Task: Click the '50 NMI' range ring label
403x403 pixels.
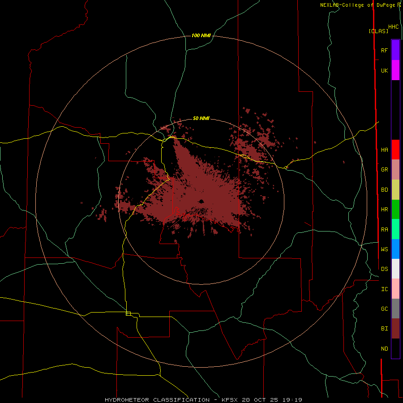Action: click(201, 118)
